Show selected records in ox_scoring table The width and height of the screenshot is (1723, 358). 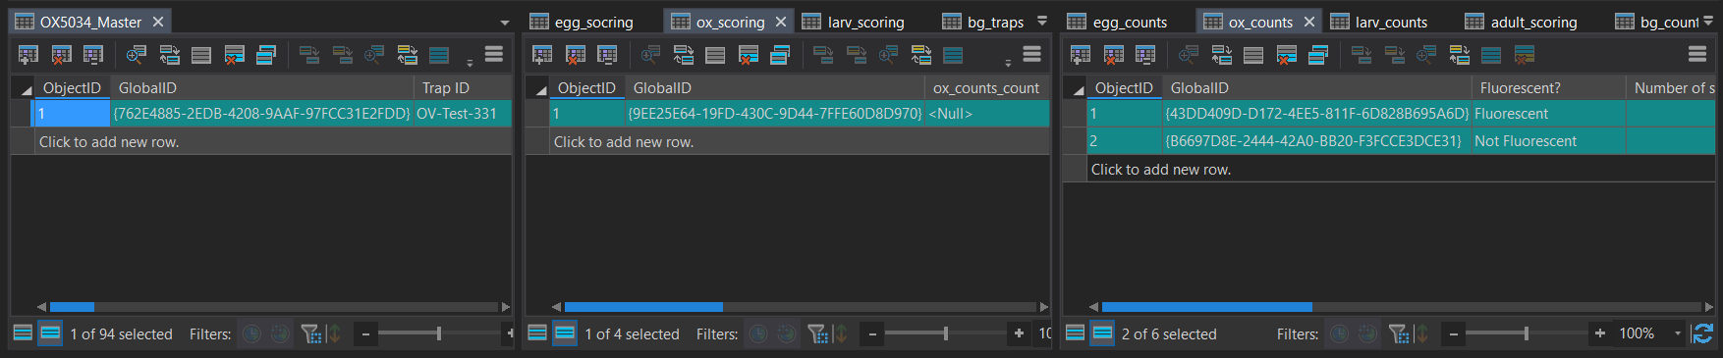click(565, 333)
